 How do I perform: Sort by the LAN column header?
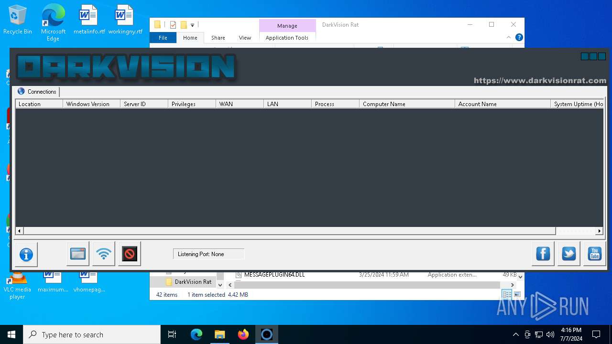tap(287, 104)
